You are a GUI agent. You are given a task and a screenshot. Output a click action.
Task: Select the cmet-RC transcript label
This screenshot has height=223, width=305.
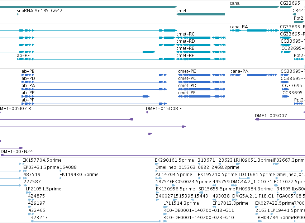click(x=185, y=34)
